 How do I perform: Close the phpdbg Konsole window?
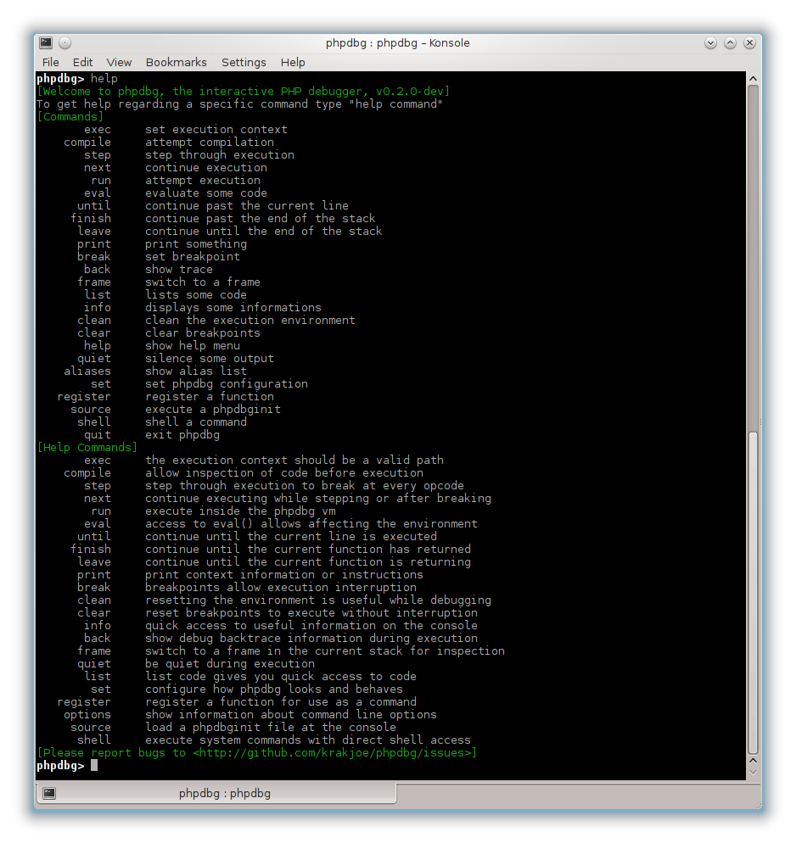pyautogui.click(x=749, y=43)
